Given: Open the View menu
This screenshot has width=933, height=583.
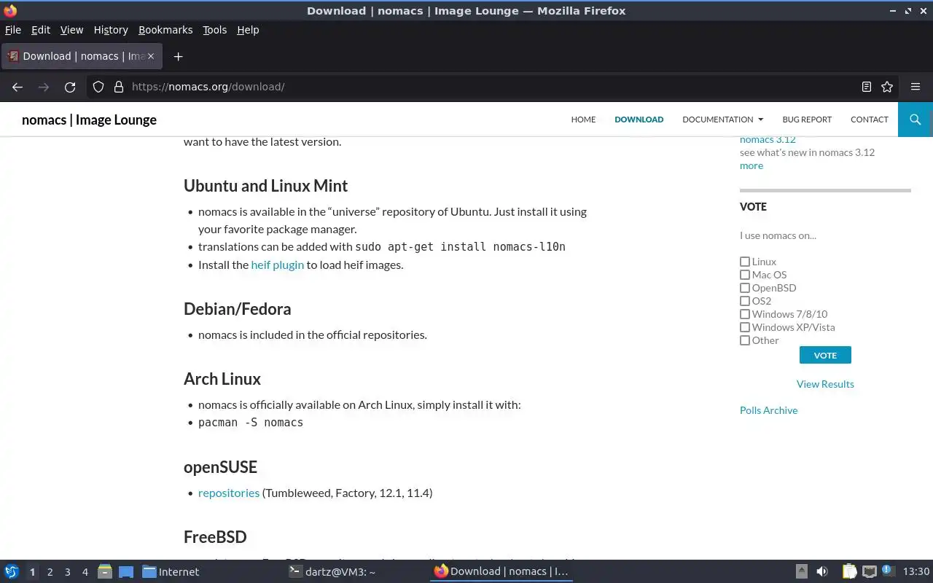Looking at the screenshot, I should (71, 30).
